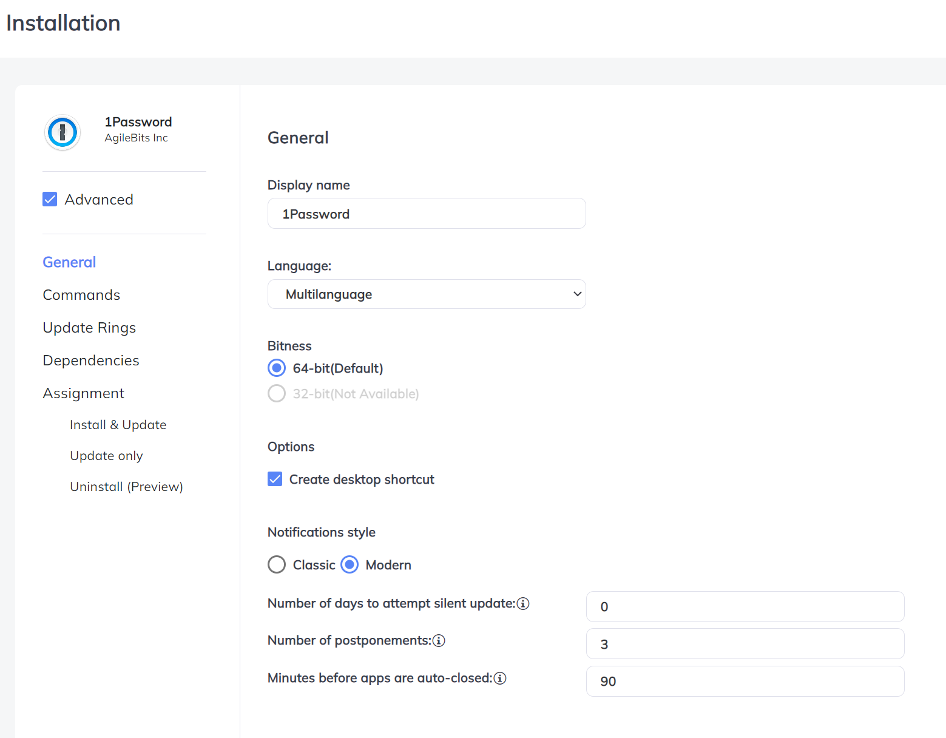Click the Number of postponements field

coord(745,644)
